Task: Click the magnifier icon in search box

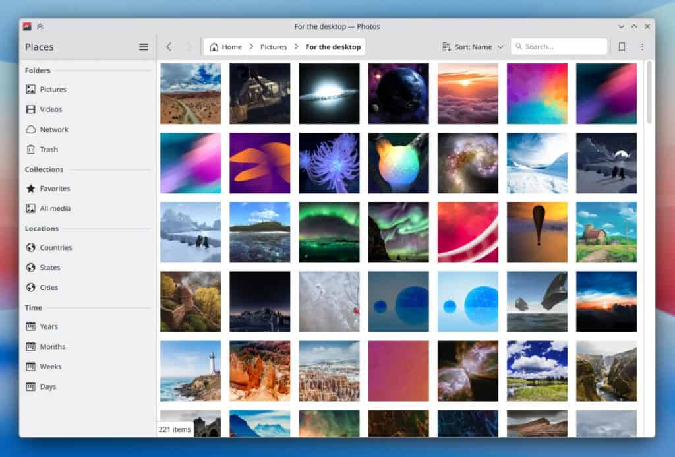Action: pyautogui.click(x=519, y=47)
